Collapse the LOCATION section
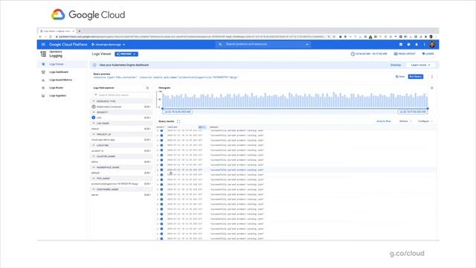This screenshot has width=476, height=268. tap(94, 145)
